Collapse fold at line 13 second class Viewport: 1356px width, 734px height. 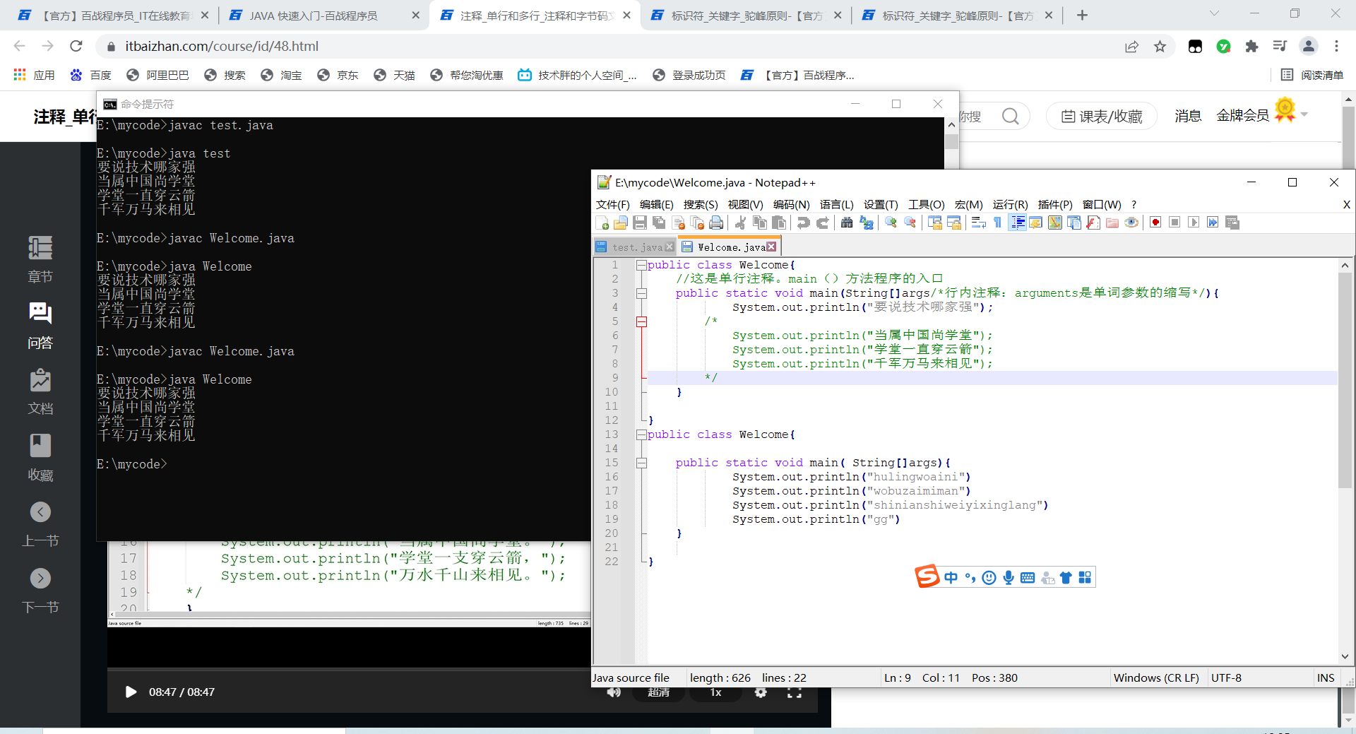coord(641,435)
